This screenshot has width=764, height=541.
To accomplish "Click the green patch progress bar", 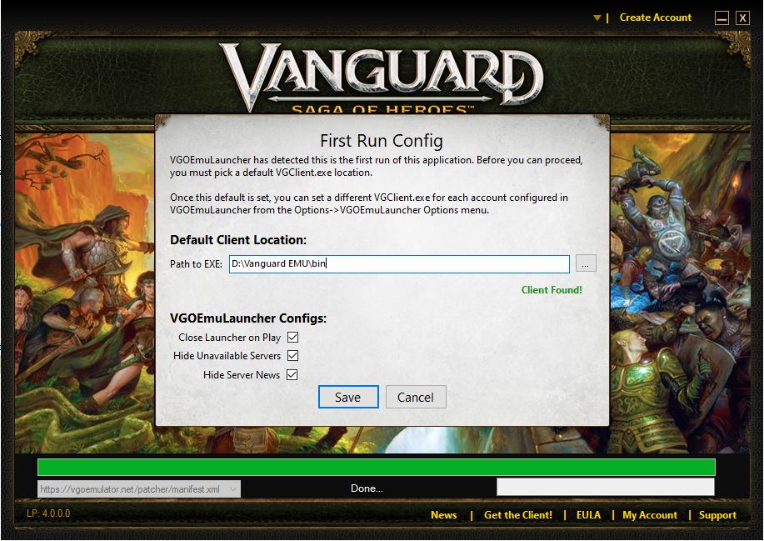I will (x=376, y=467).
